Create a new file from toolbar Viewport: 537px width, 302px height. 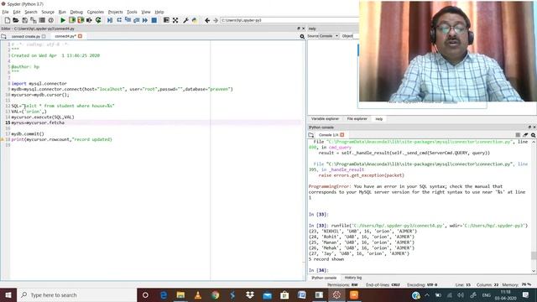click(x=8, y=20)
